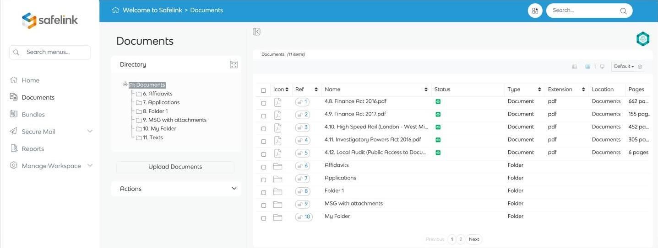Open 4.8. Finance Act 2016.pdf by its name
Image resolution: width=658 pixels, height=248 pixels.
(x=355, y=101)
